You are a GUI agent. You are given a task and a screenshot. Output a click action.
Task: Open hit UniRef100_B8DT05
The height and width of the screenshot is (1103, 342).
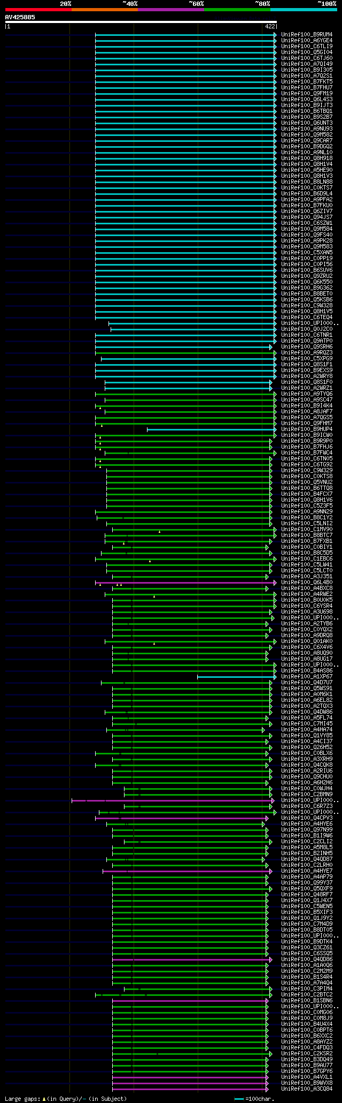point(307,930)
